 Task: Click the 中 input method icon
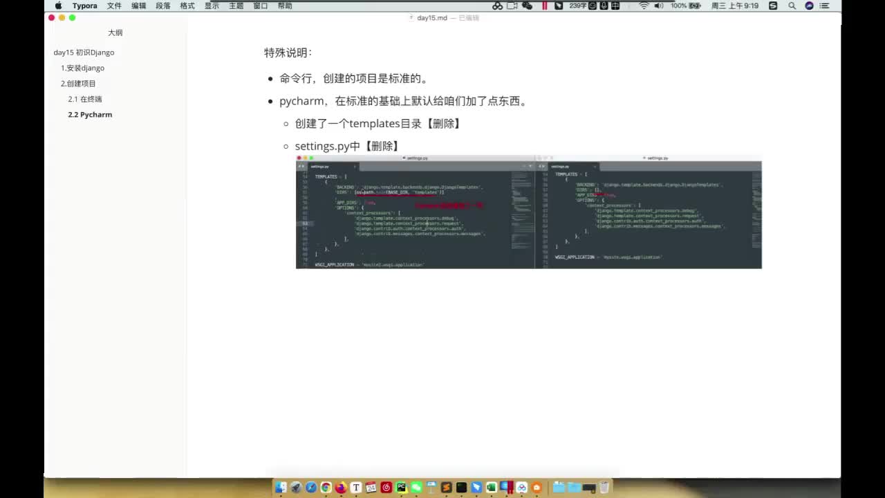615,6
